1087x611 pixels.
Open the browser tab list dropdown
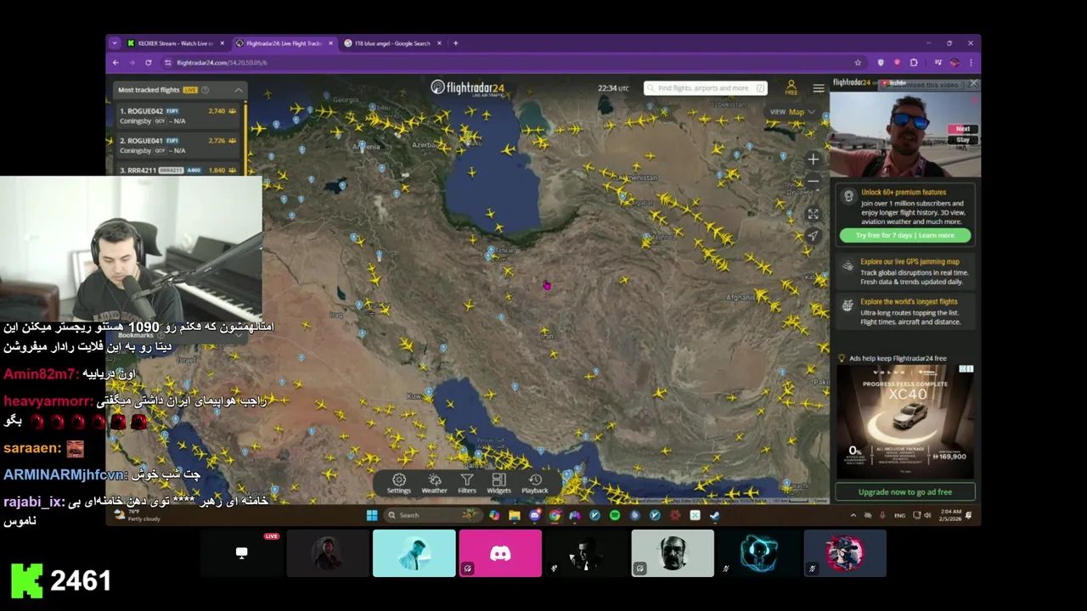tap(115, 43)
